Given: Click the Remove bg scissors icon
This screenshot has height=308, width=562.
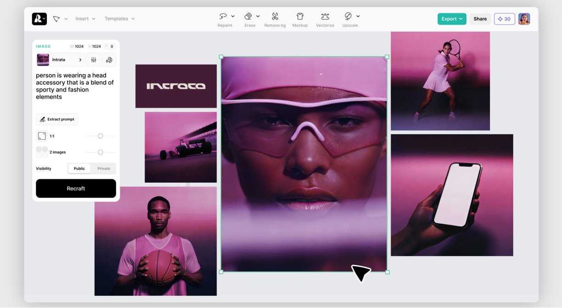Looking at the screenshot, I should pos(275,16).
